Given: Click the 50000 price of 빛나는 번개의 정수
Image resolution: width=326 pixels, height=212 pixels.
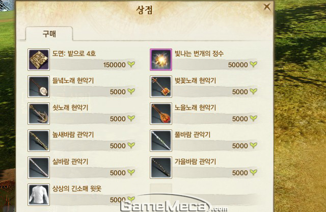Looking at the screenshot, I should pyautogui.click(x=238, y=65).
